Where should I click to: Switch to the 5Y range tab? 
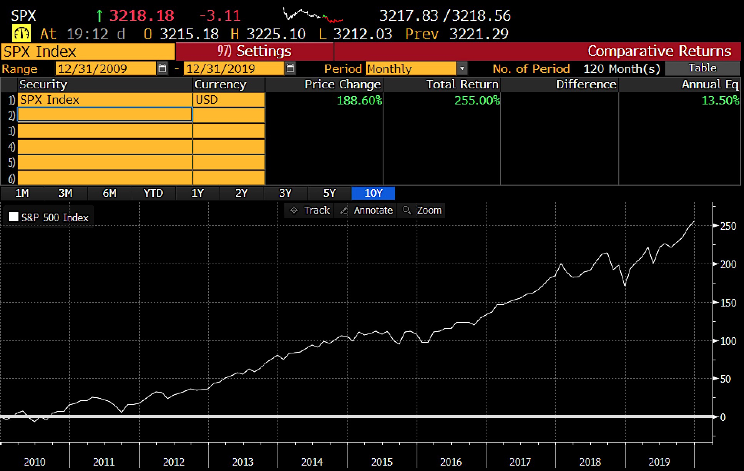[x=329, y=193]
